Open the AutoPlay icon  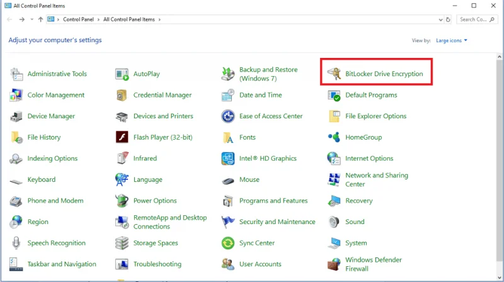(122, 74)
